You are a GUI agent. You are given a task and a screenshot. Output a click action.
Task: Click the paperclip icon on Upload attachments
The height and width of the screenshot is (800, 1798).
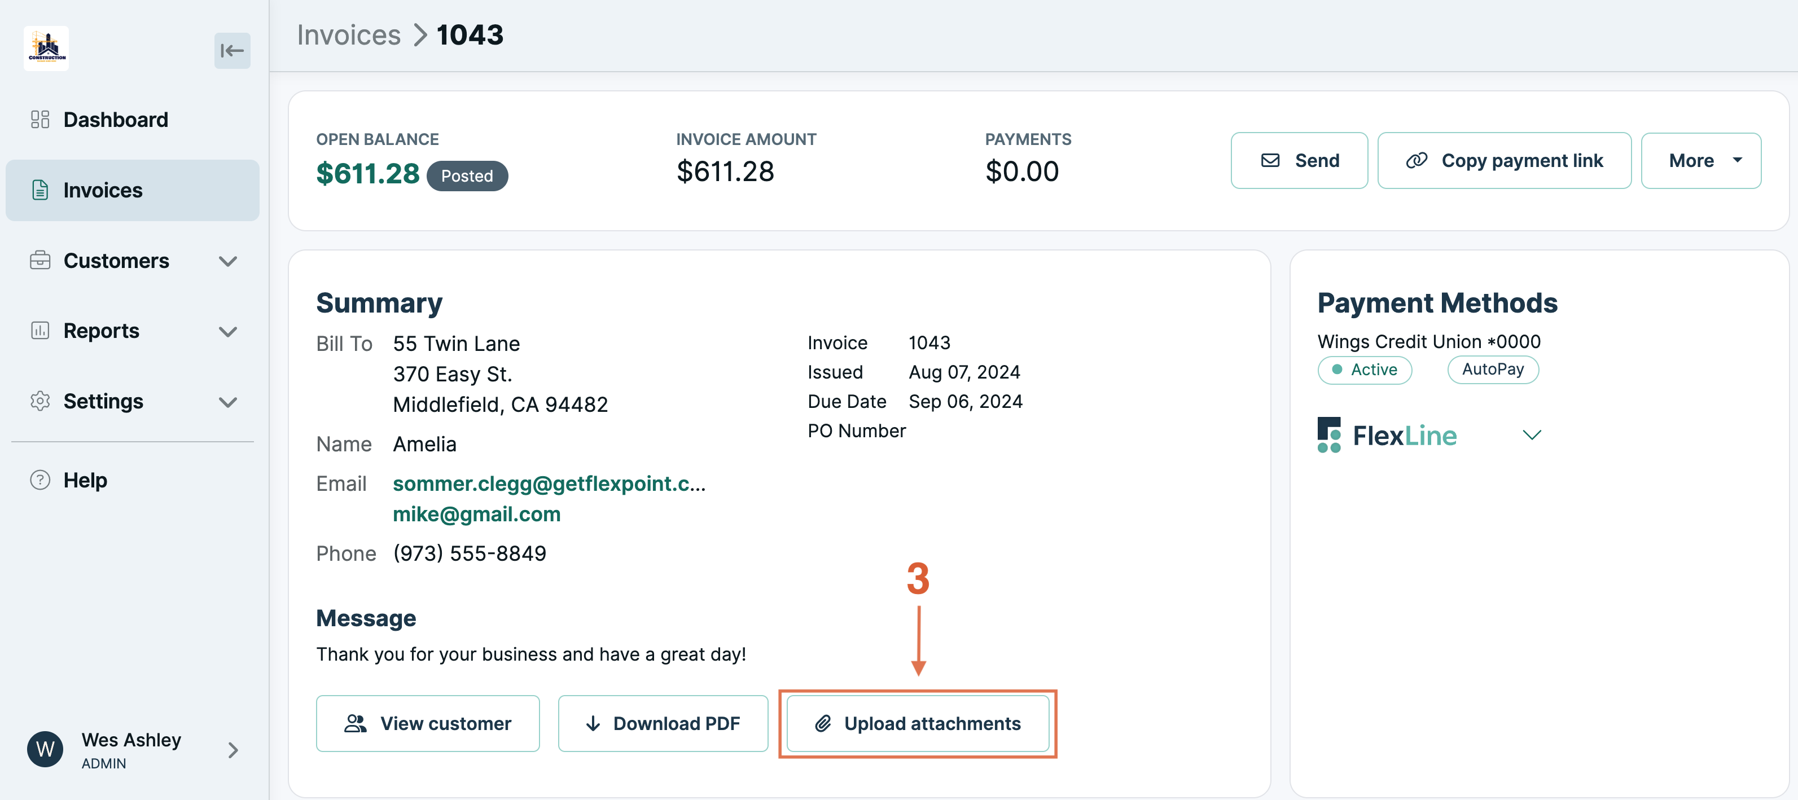point(823,723)
